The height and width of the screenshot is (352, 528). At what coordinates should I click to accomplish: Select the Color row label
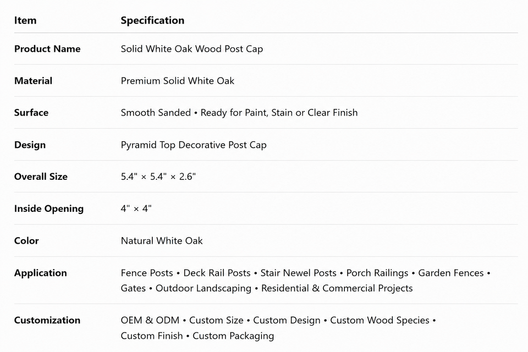point(26,241)
